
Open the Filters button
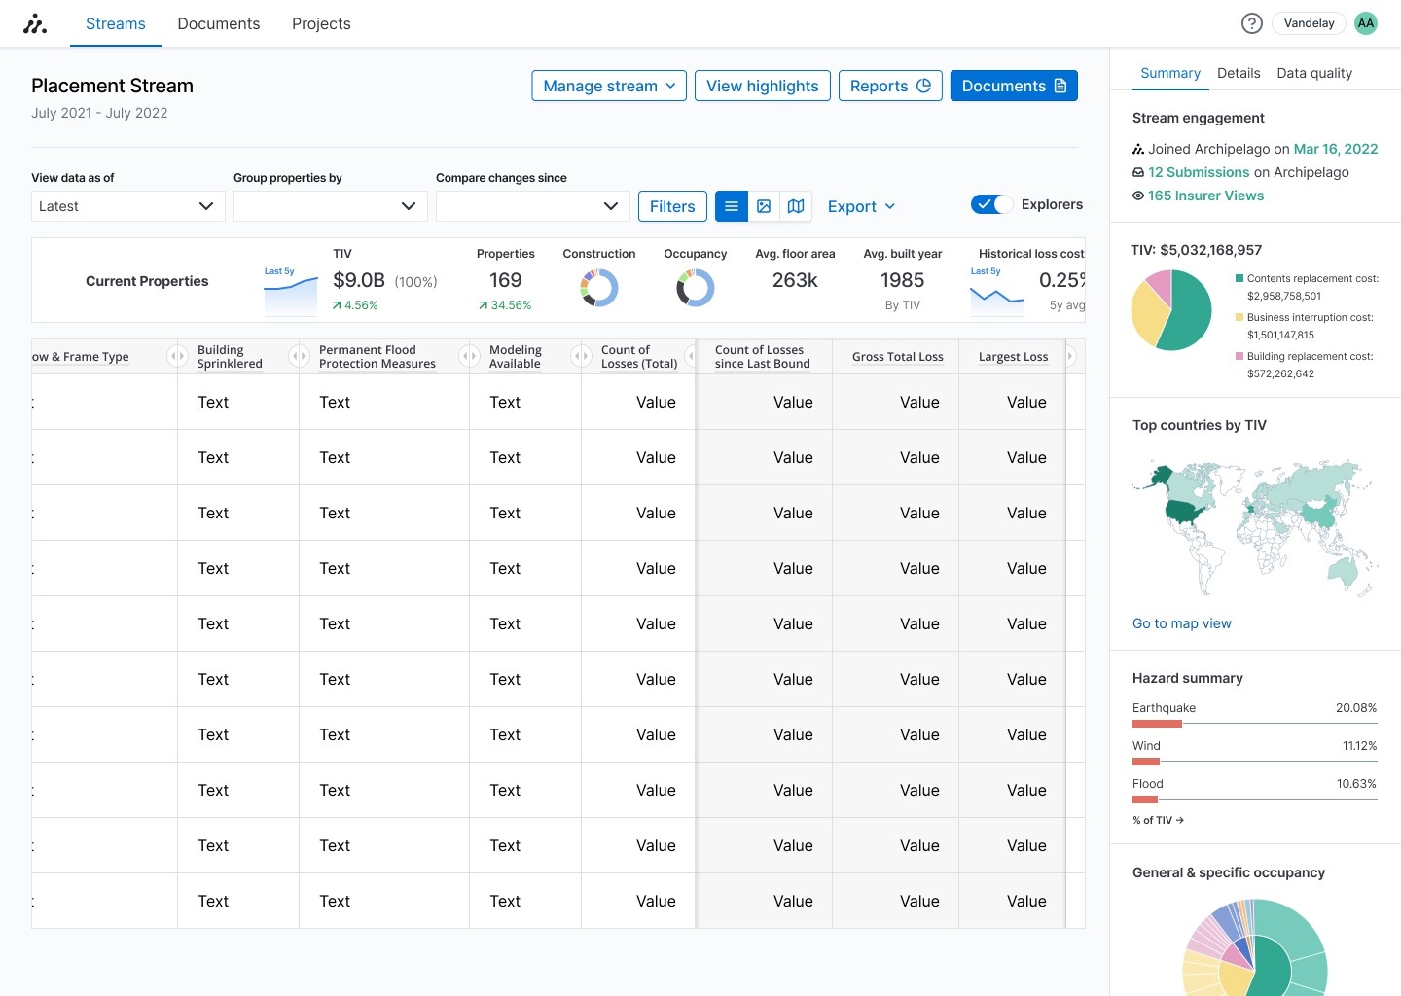coord(672,206)
